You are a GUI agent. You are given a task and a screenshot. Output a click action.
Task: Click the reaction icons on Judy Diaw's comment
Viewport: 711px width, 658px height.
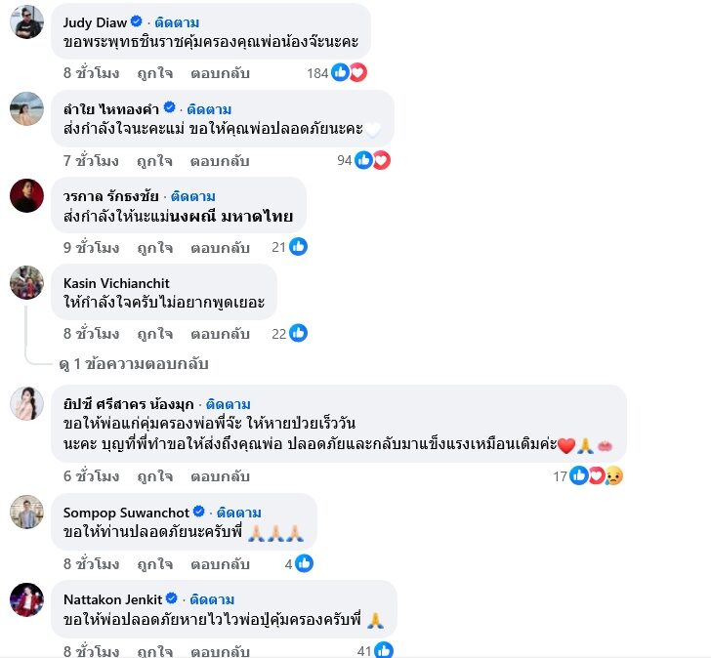349,72
